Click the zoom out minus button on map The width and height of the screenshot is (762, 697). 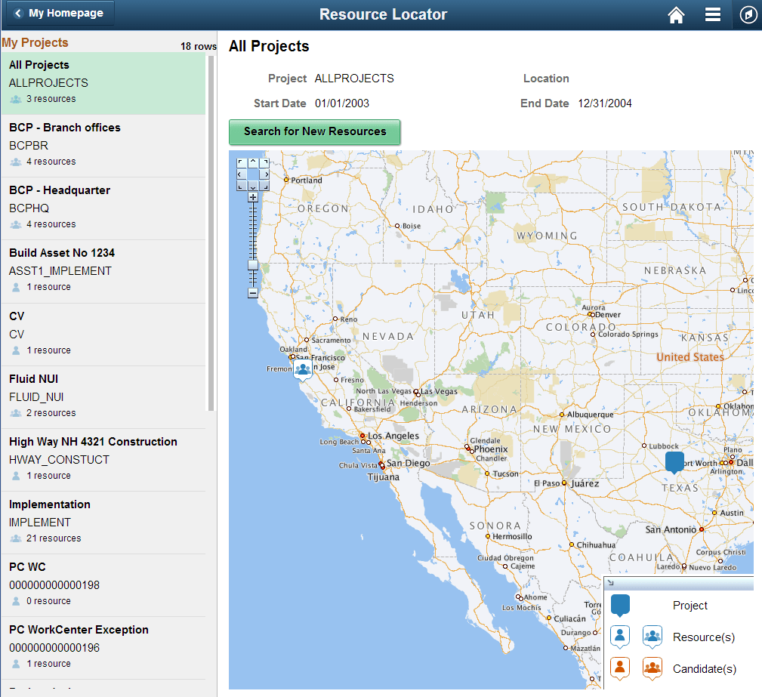[x=254, y=291]
